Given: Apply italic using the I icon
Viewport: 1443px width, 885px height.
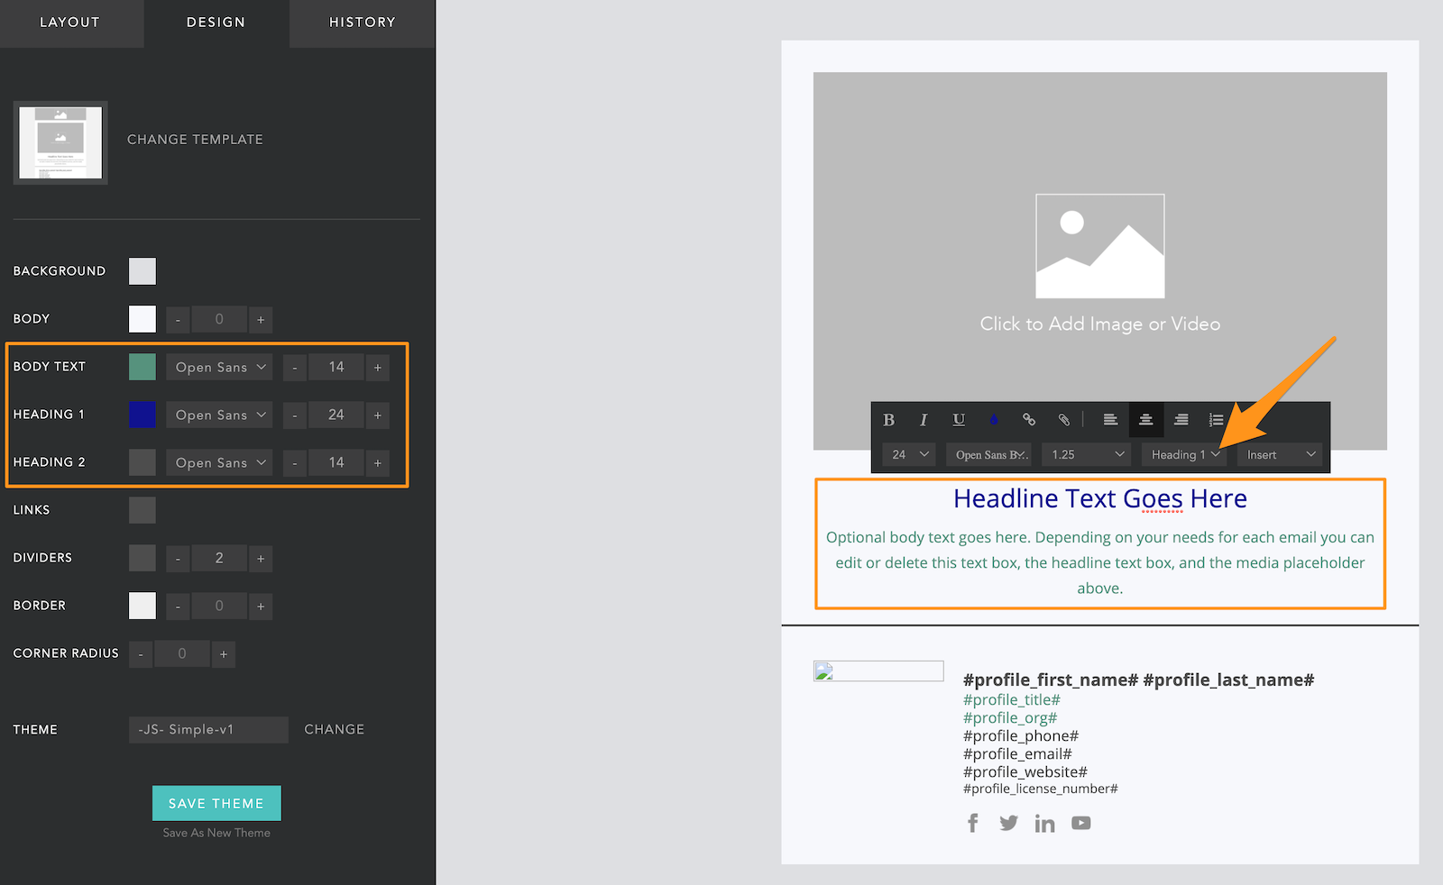Looking at the screenshot, I should [x=924, y=420].
